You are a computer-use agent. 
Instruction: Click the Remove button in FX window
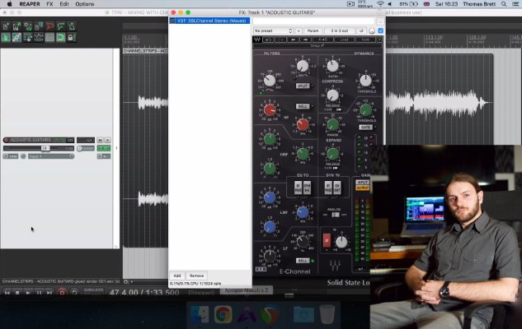pos(196,276)
